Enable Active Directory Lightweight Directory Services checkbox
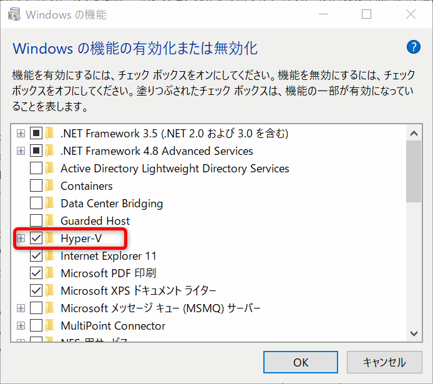This screenshot has width=433, height=384. [x=36, y=168]
